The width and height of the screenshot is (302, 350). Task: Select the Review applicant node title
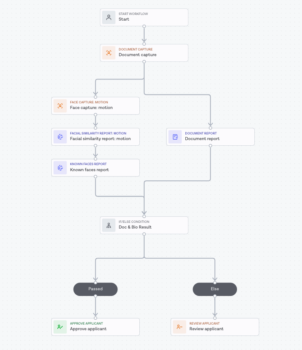[206, 329]
